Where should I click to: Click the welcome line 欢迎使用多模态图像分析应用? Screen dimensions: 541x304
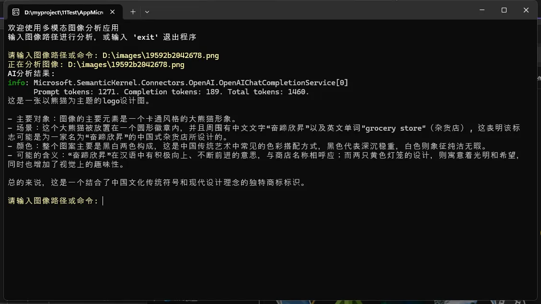coord(63,28)
